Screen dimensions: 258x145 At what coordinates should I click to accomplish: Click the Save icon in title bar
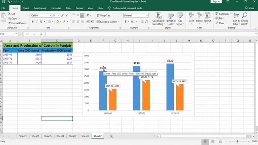click(x=3, y=2)
